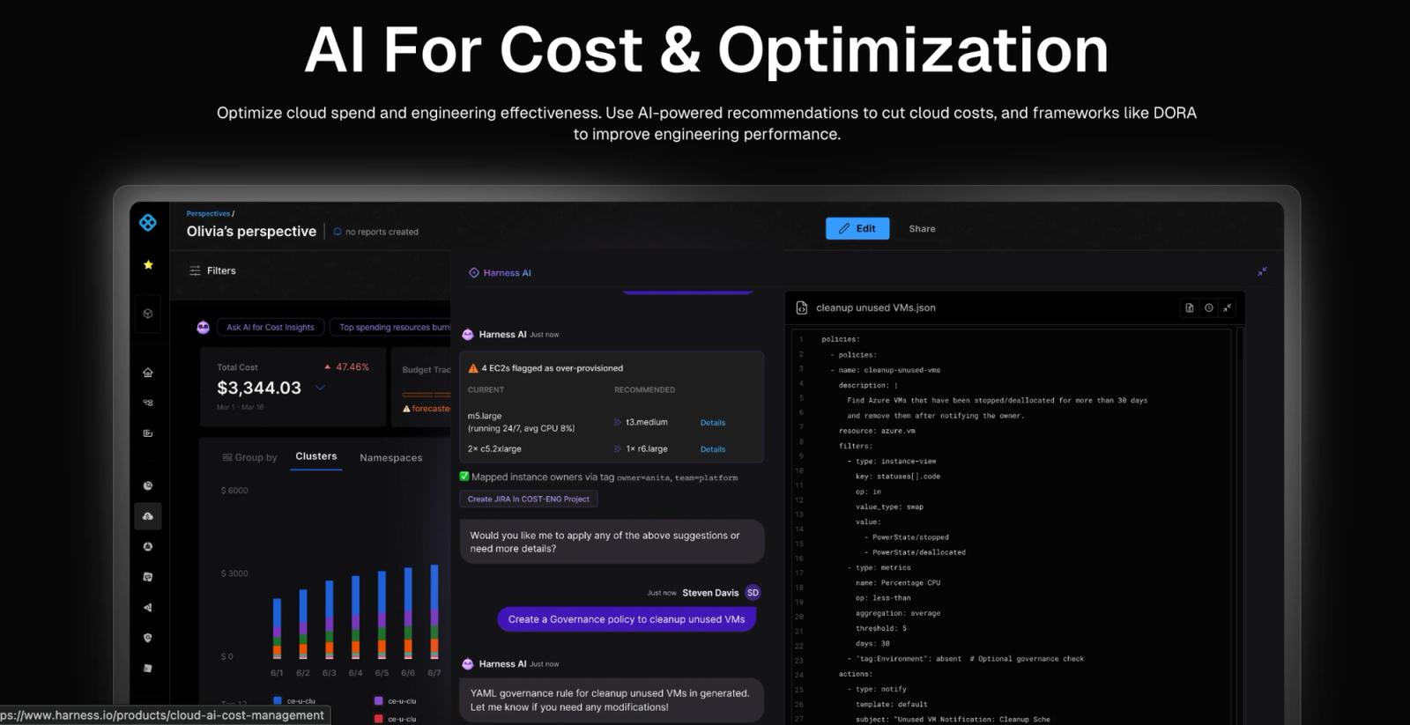Click the document icon in JSON editor toolbar

[x=1190, y=307]
